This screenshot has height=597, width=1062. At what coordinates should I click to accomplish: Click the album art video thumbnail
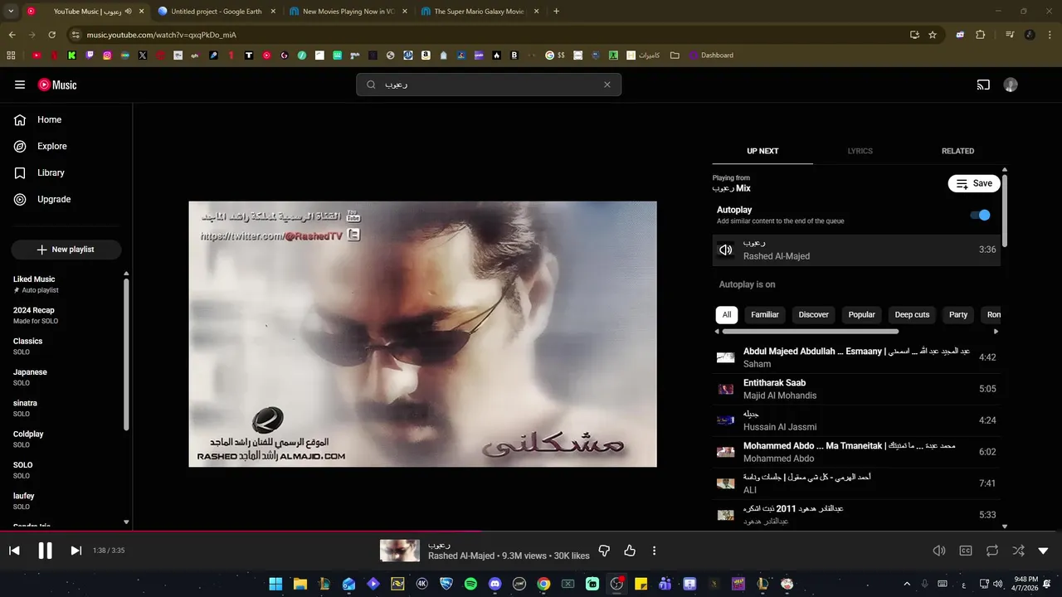point(422,334)
